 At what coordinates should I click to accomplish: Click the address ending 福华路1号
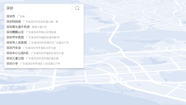tap(43, 37)
